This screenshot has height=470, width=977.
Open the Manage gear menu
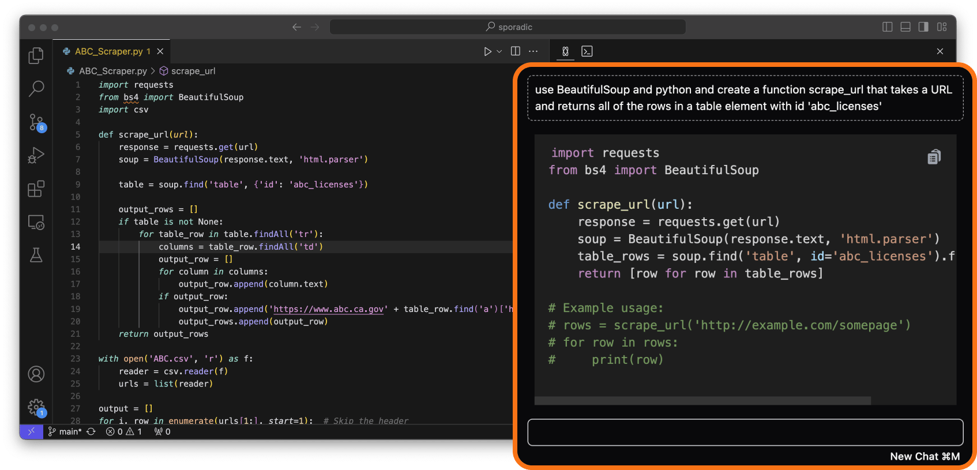point(37,408)
